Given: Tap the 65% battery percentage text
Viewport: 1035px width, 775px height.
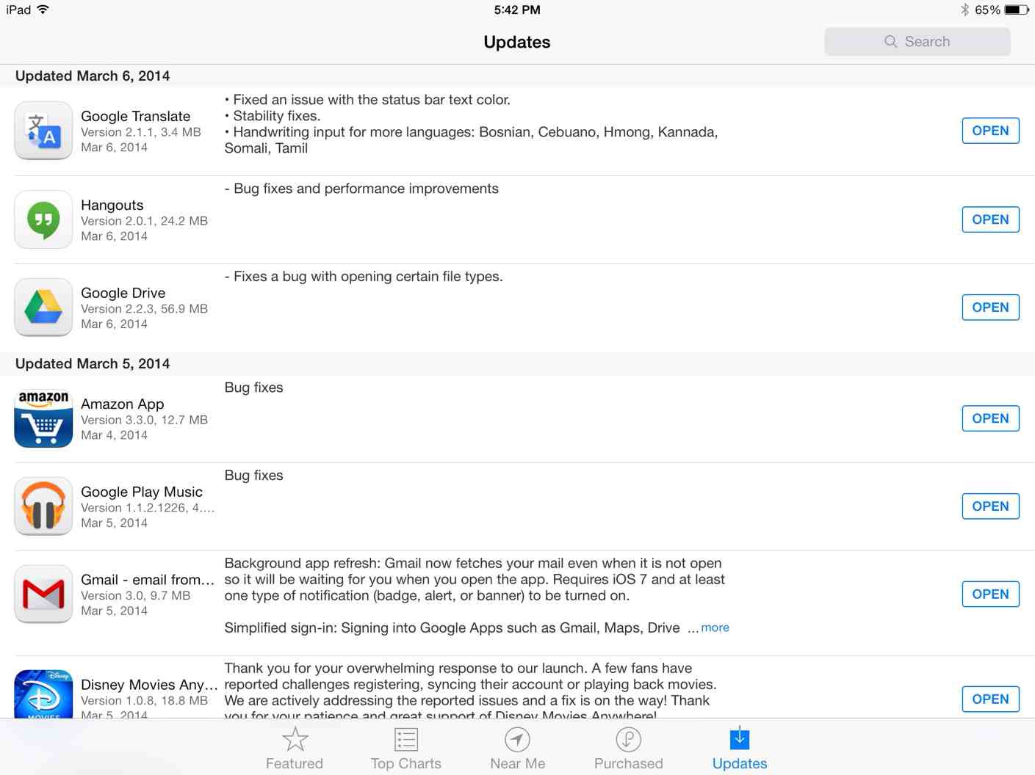Looking at the screenshot, I should (987, 10).
